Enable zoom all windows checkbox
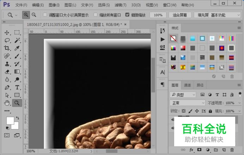Screen dimensions: 244x155 (x=96, y=15)
